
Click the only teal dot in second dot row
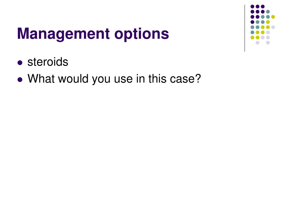pyautogui.click(x=268, y=12)
